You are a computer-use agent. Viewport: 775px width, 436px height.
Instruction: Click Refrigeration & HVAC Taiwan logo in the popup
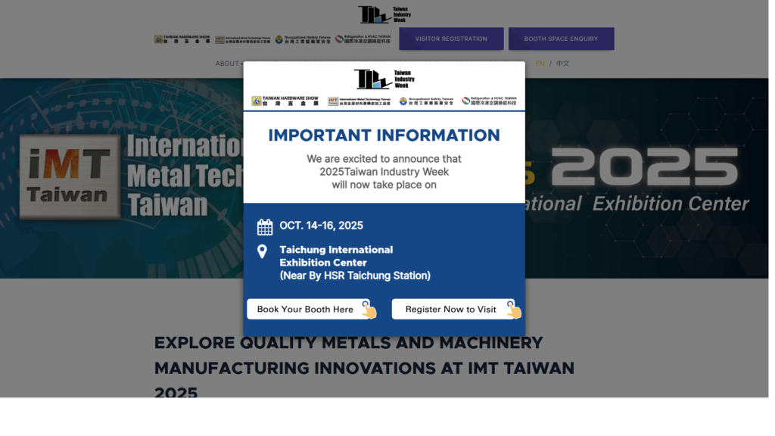click(490, 101)
